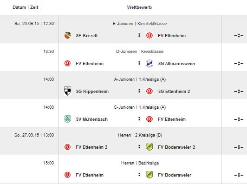Click the SV Mühlenbach green crest
Viewport: 247px width, 184px height.
pyautogui.click(x=68, y=119)
